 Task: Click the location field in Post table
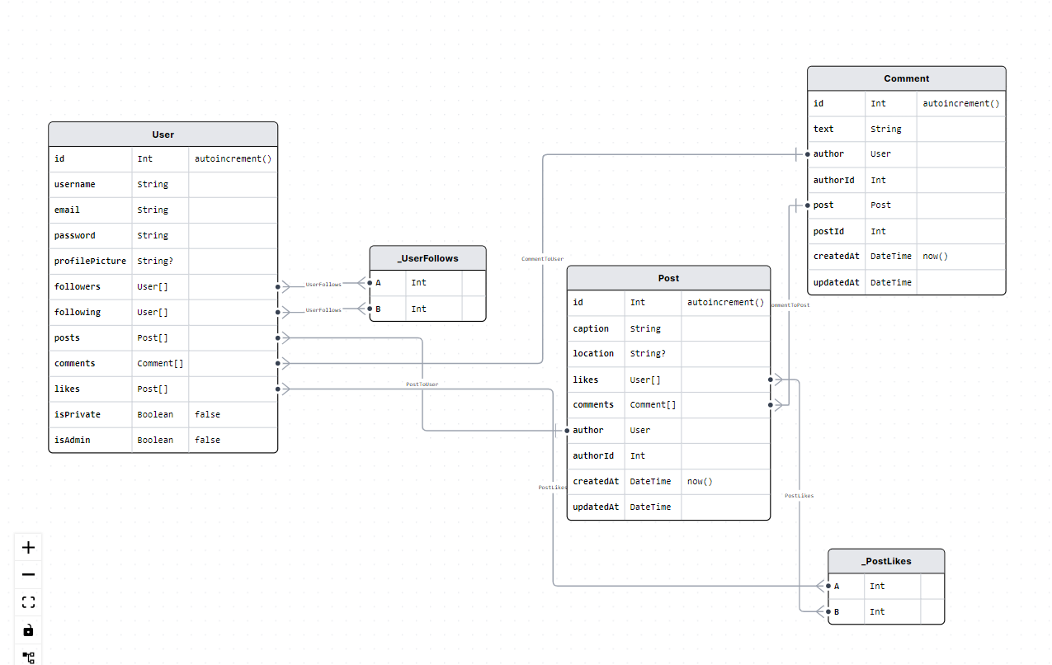(593, 353)
